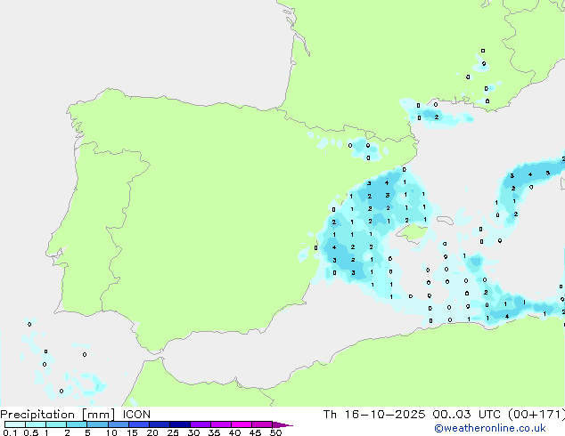Click the 25–30 mm dark navy swatch
This screenshot has height=436, width=565.
pyautogui.click(x=180, y=424)
